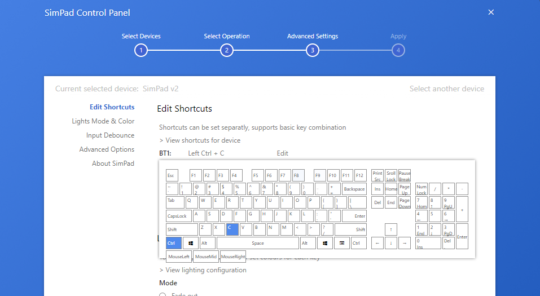Click the numpad 5 key
The height and width of the screenshot is (296, 540).
(434, 216)
